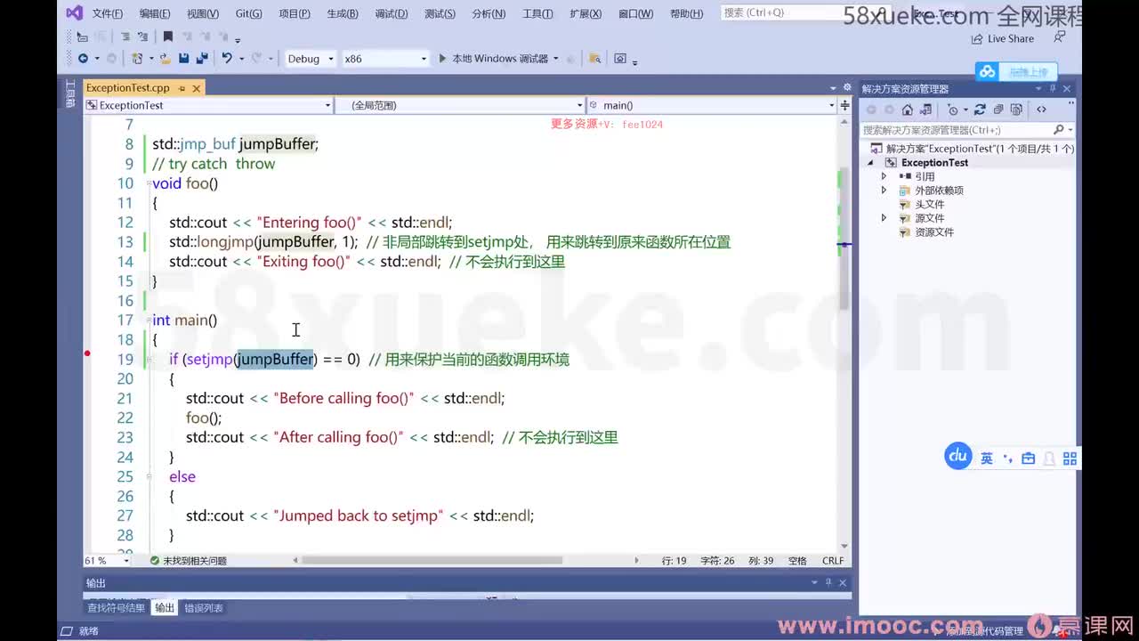Click the save all files icon

click(202, 59)
